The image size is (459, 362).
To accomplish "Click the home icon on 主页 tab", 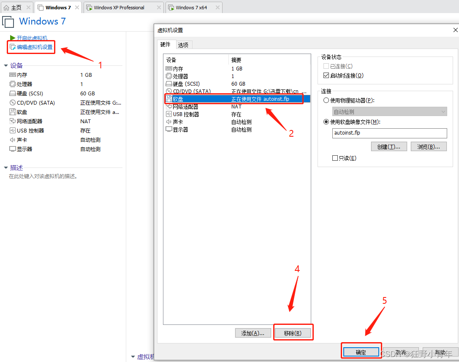I will point(6,8).
